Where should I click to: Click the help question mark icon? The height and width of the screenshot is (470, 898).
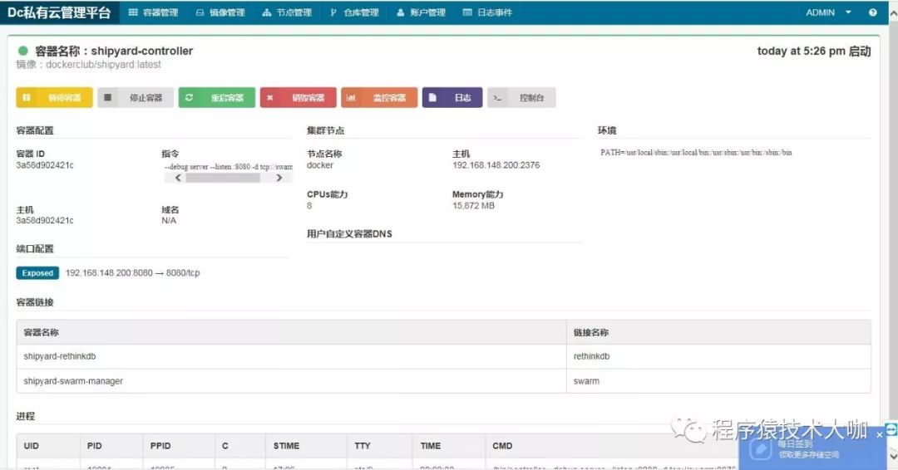click(x=873, y=12)
